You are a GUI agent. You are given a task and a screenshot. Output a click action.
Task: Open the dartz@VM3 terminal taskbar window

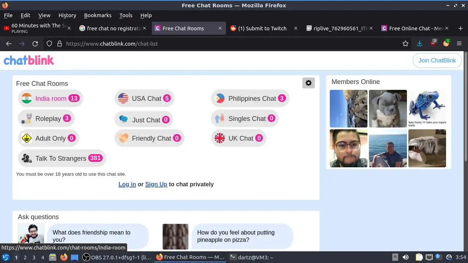point(252,257)
